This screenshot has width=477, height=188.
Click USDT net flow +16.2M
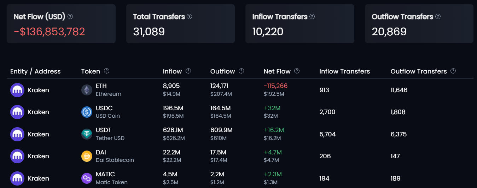(x=274, y=130)
